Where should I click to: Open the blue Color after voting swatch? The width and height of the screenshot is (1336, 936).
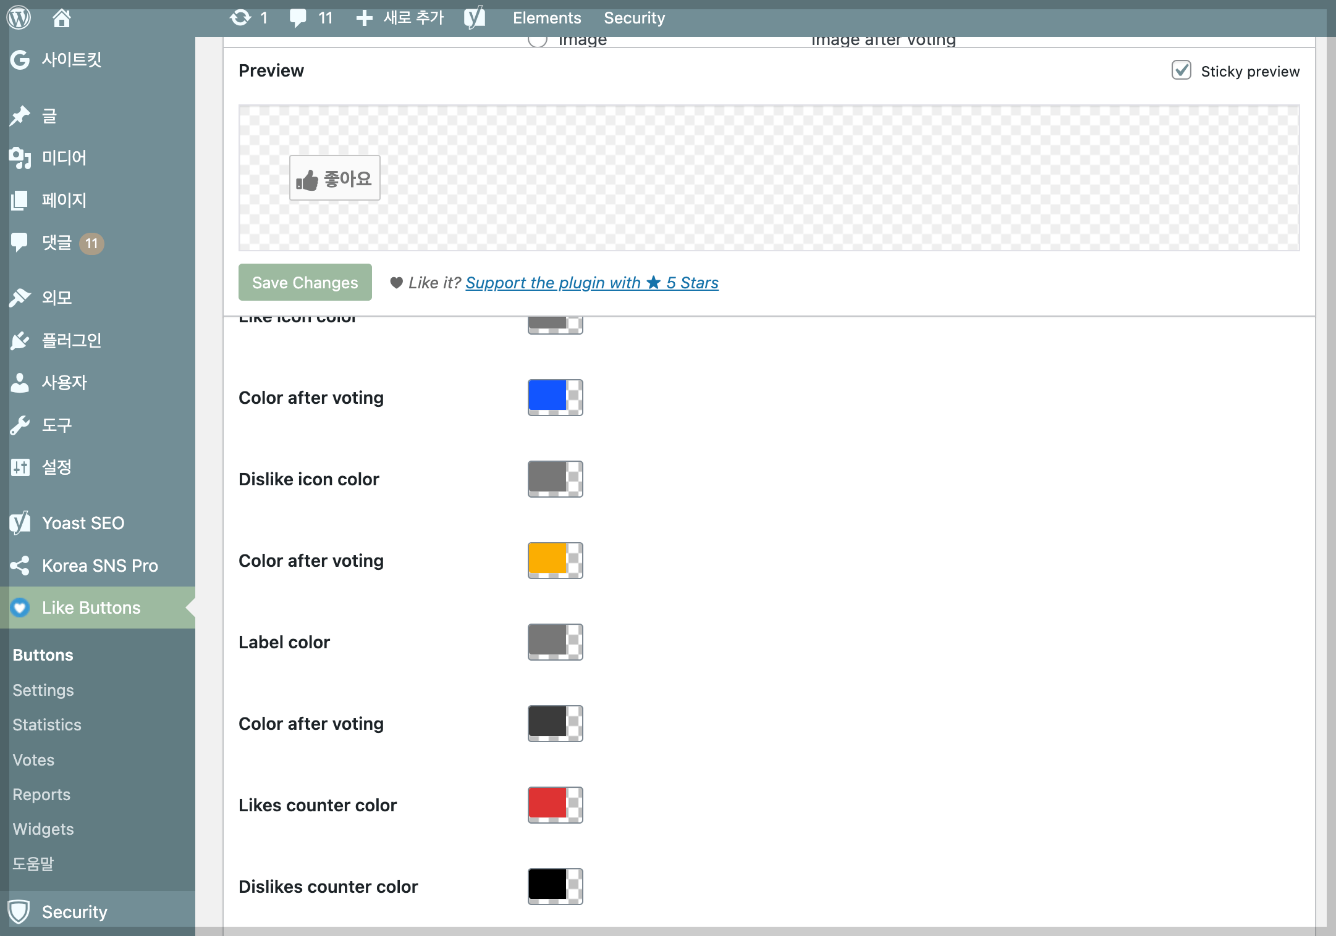(x=554, y=397)
